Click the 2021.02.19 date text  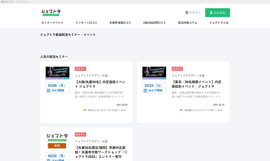219,105
